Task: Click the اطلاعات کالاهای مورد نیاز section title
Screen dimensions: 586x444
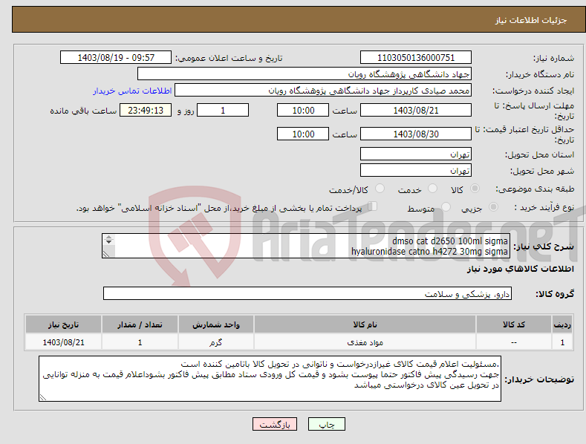Action: pos(520,269)
